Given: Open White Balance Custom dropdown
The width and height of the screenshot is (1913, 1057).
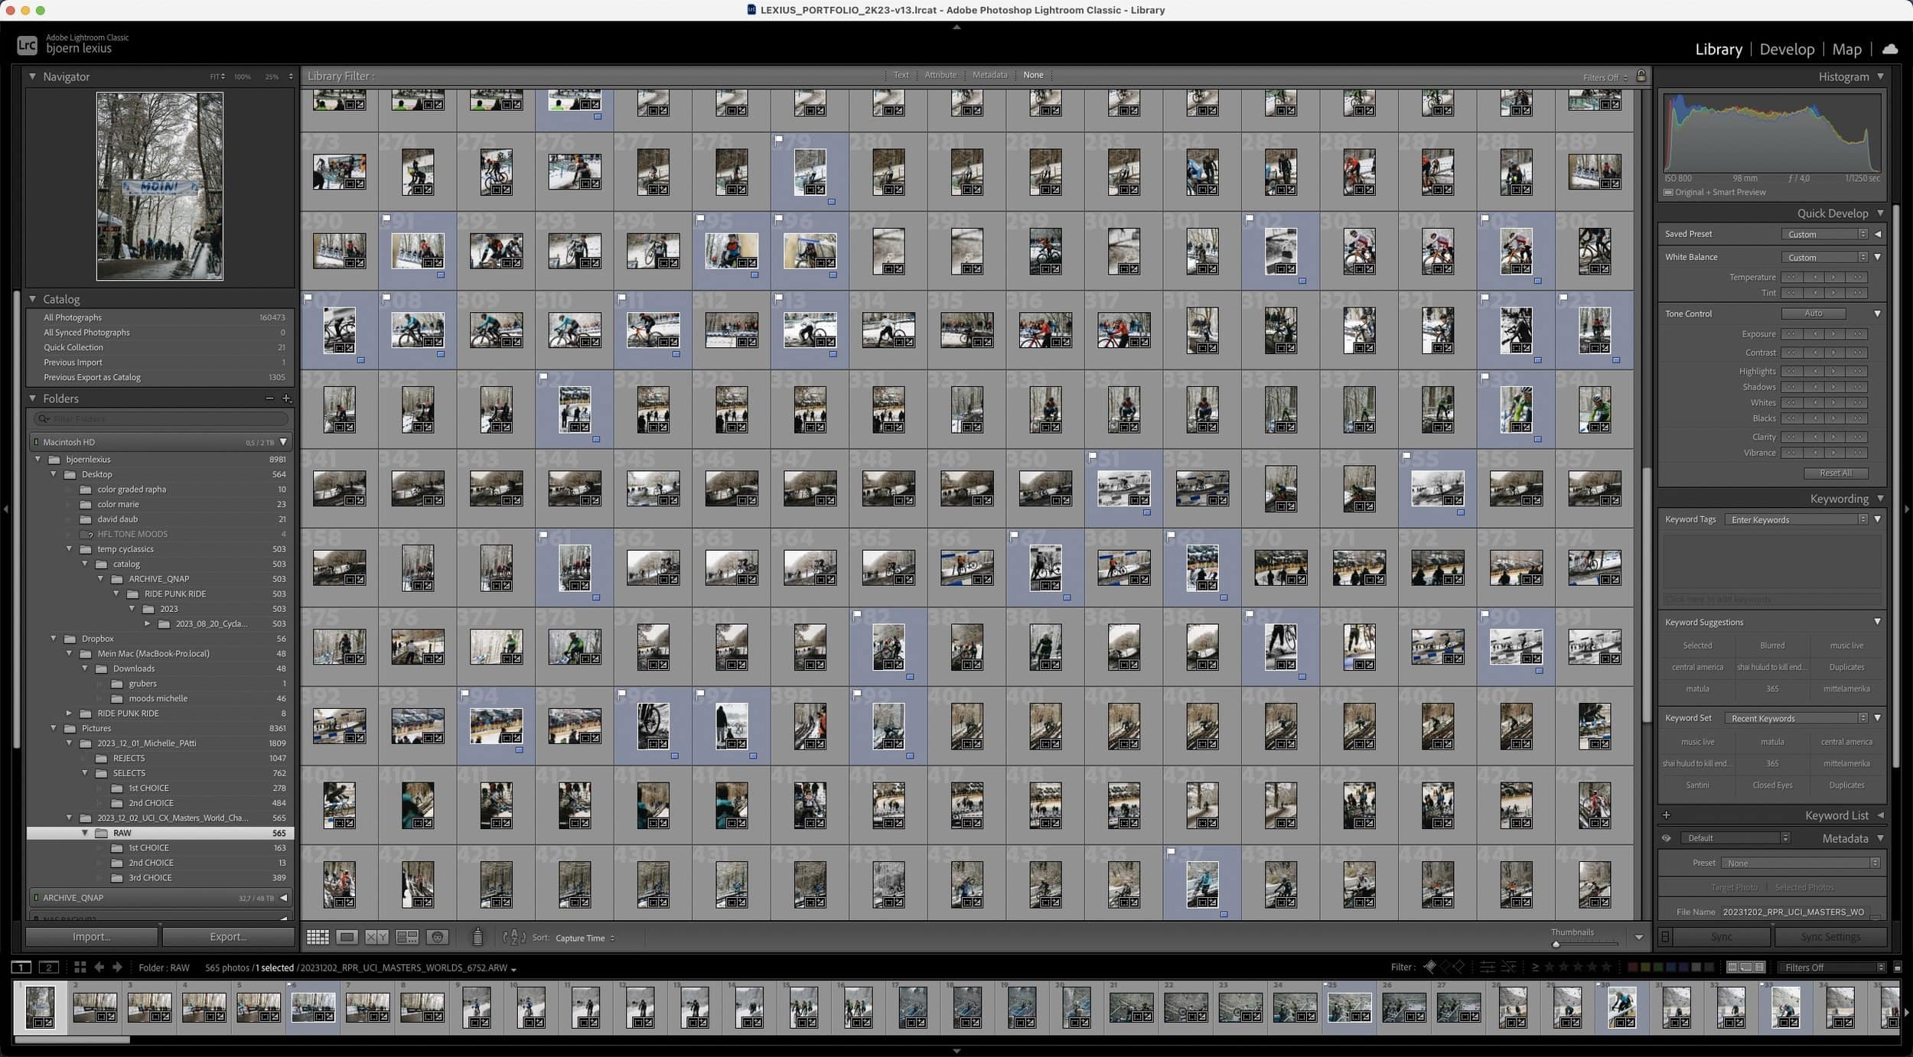Looking at the screenshot, I should pos(1825,257).
